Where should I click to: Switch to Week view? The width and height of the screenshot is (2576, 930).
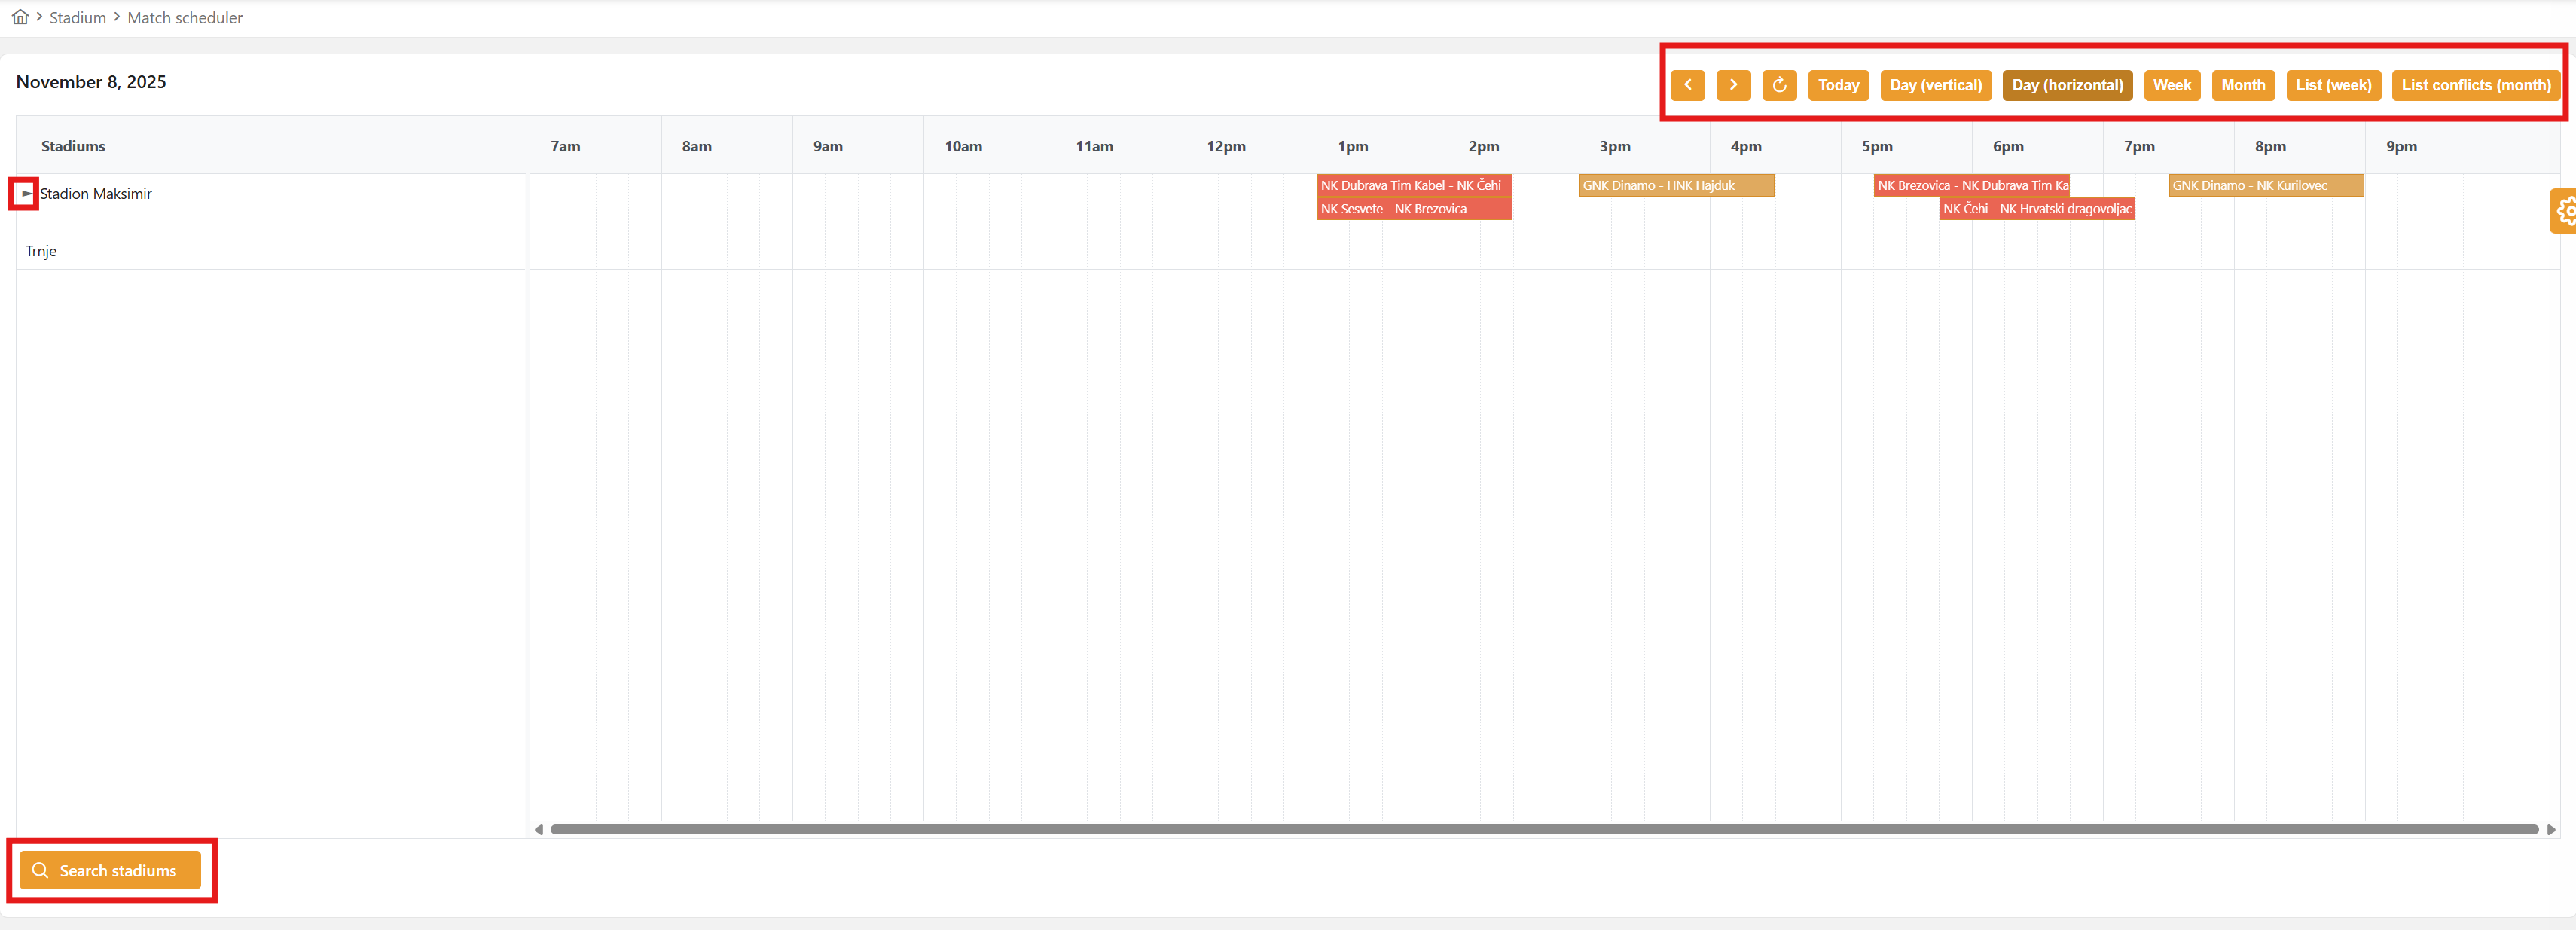coord(2171,85)
